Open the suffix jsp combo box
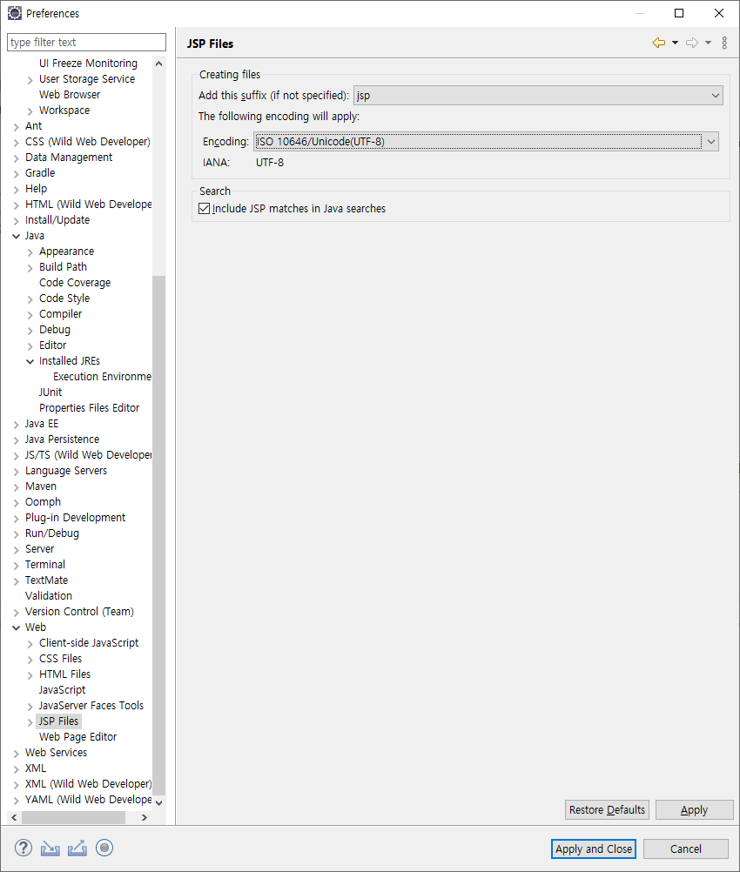Screen dimensions: 740x872 [x=538, y=96]
